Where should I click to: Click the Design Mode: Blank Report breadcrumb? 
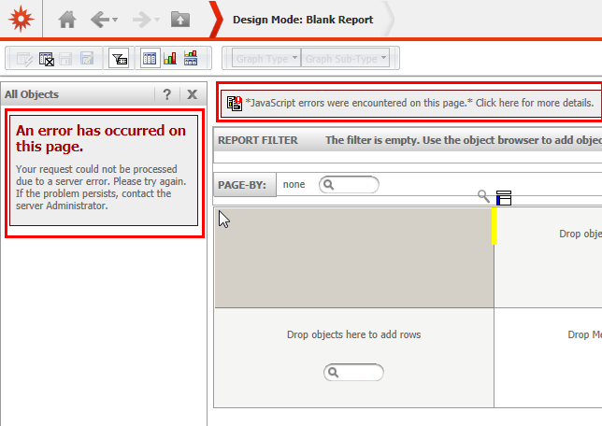(303, 20)
